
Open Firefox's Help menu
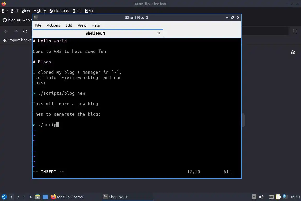pos(89,11)
